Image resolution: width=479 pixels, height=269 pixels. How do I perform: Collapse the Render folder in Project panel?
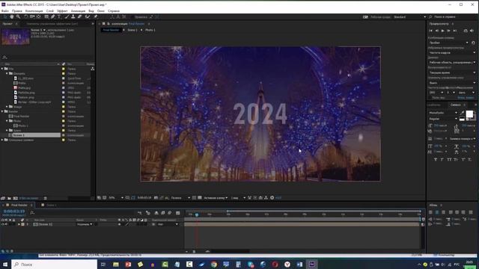2,111
